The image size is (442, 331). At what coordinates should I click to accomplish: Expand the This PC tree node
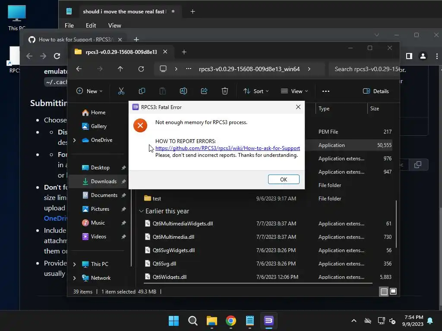(74, 264)
